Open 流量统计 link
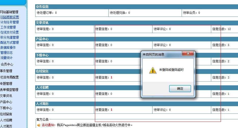This screenshot has height=128, width=238. pos(6,58)
